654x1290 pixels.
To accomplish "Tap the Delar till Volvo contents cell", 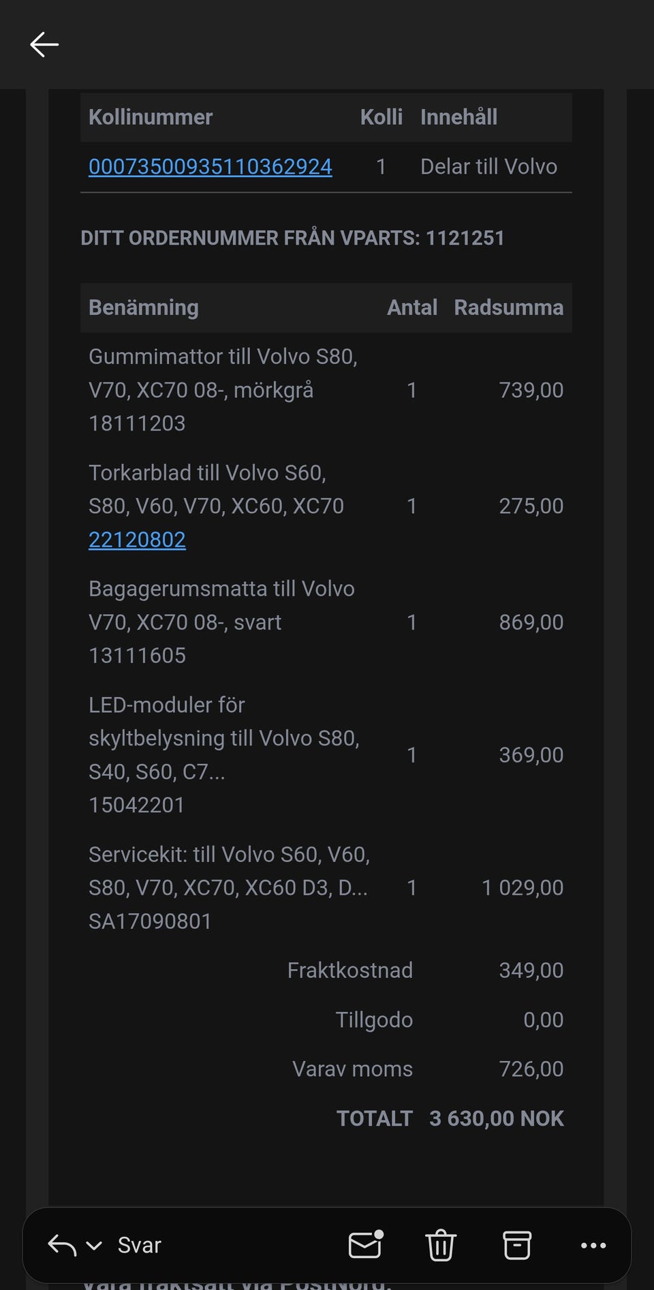I will 488,167.
